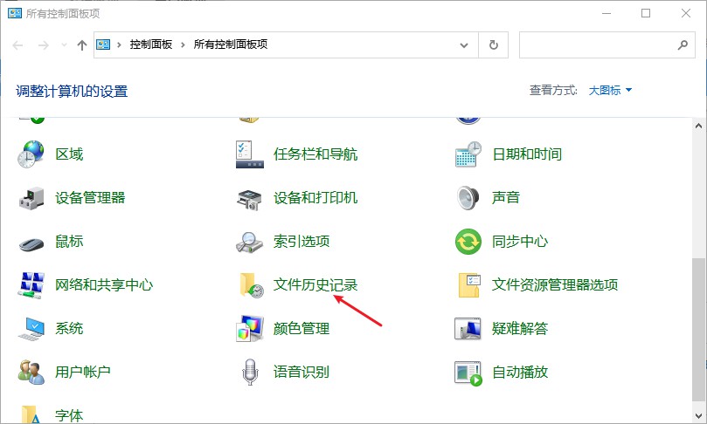Open the 声音 speaker icon
The height and width of the screenshot is (424, 707).
click(468, 198)
